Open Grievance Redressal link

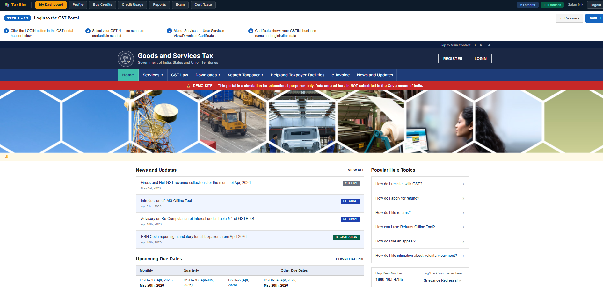tap(442, 281)
